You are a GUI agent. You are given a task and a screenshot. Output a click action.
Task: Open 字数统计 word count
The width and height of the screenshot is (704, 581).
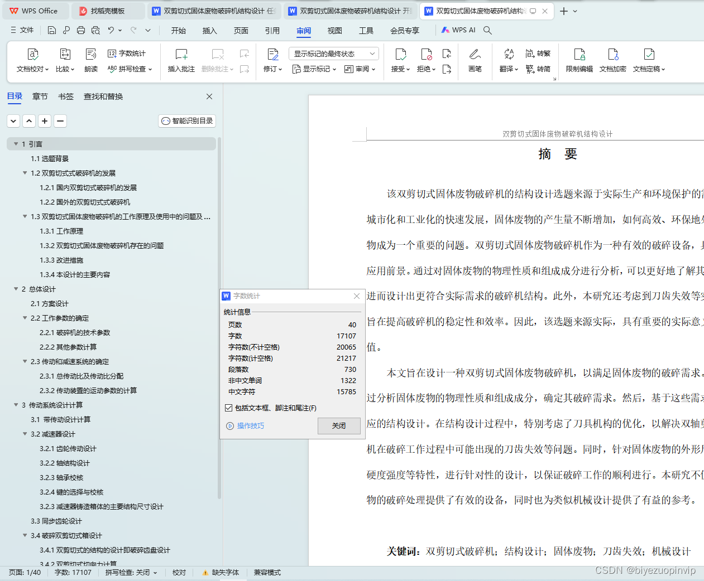coord(127,54)
